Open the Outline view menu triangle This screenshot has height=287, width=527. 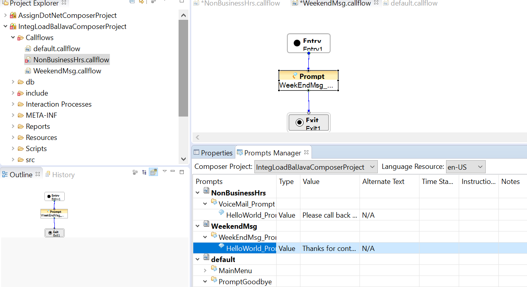164,172
